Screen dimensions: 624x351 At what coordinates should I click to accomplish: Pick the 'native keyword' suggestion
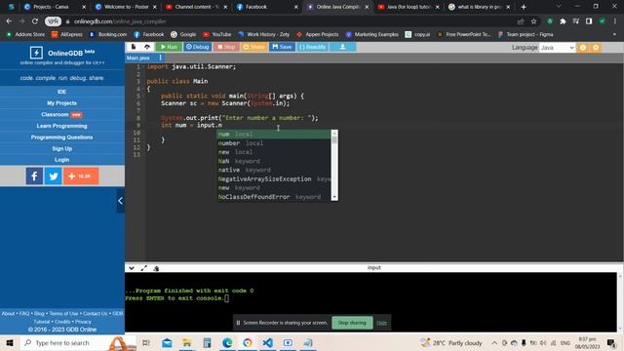(274, 170)
